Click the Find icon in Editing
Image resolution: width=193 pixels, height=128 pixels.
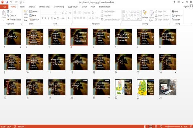pyautogui.click(x=175, y=12)
